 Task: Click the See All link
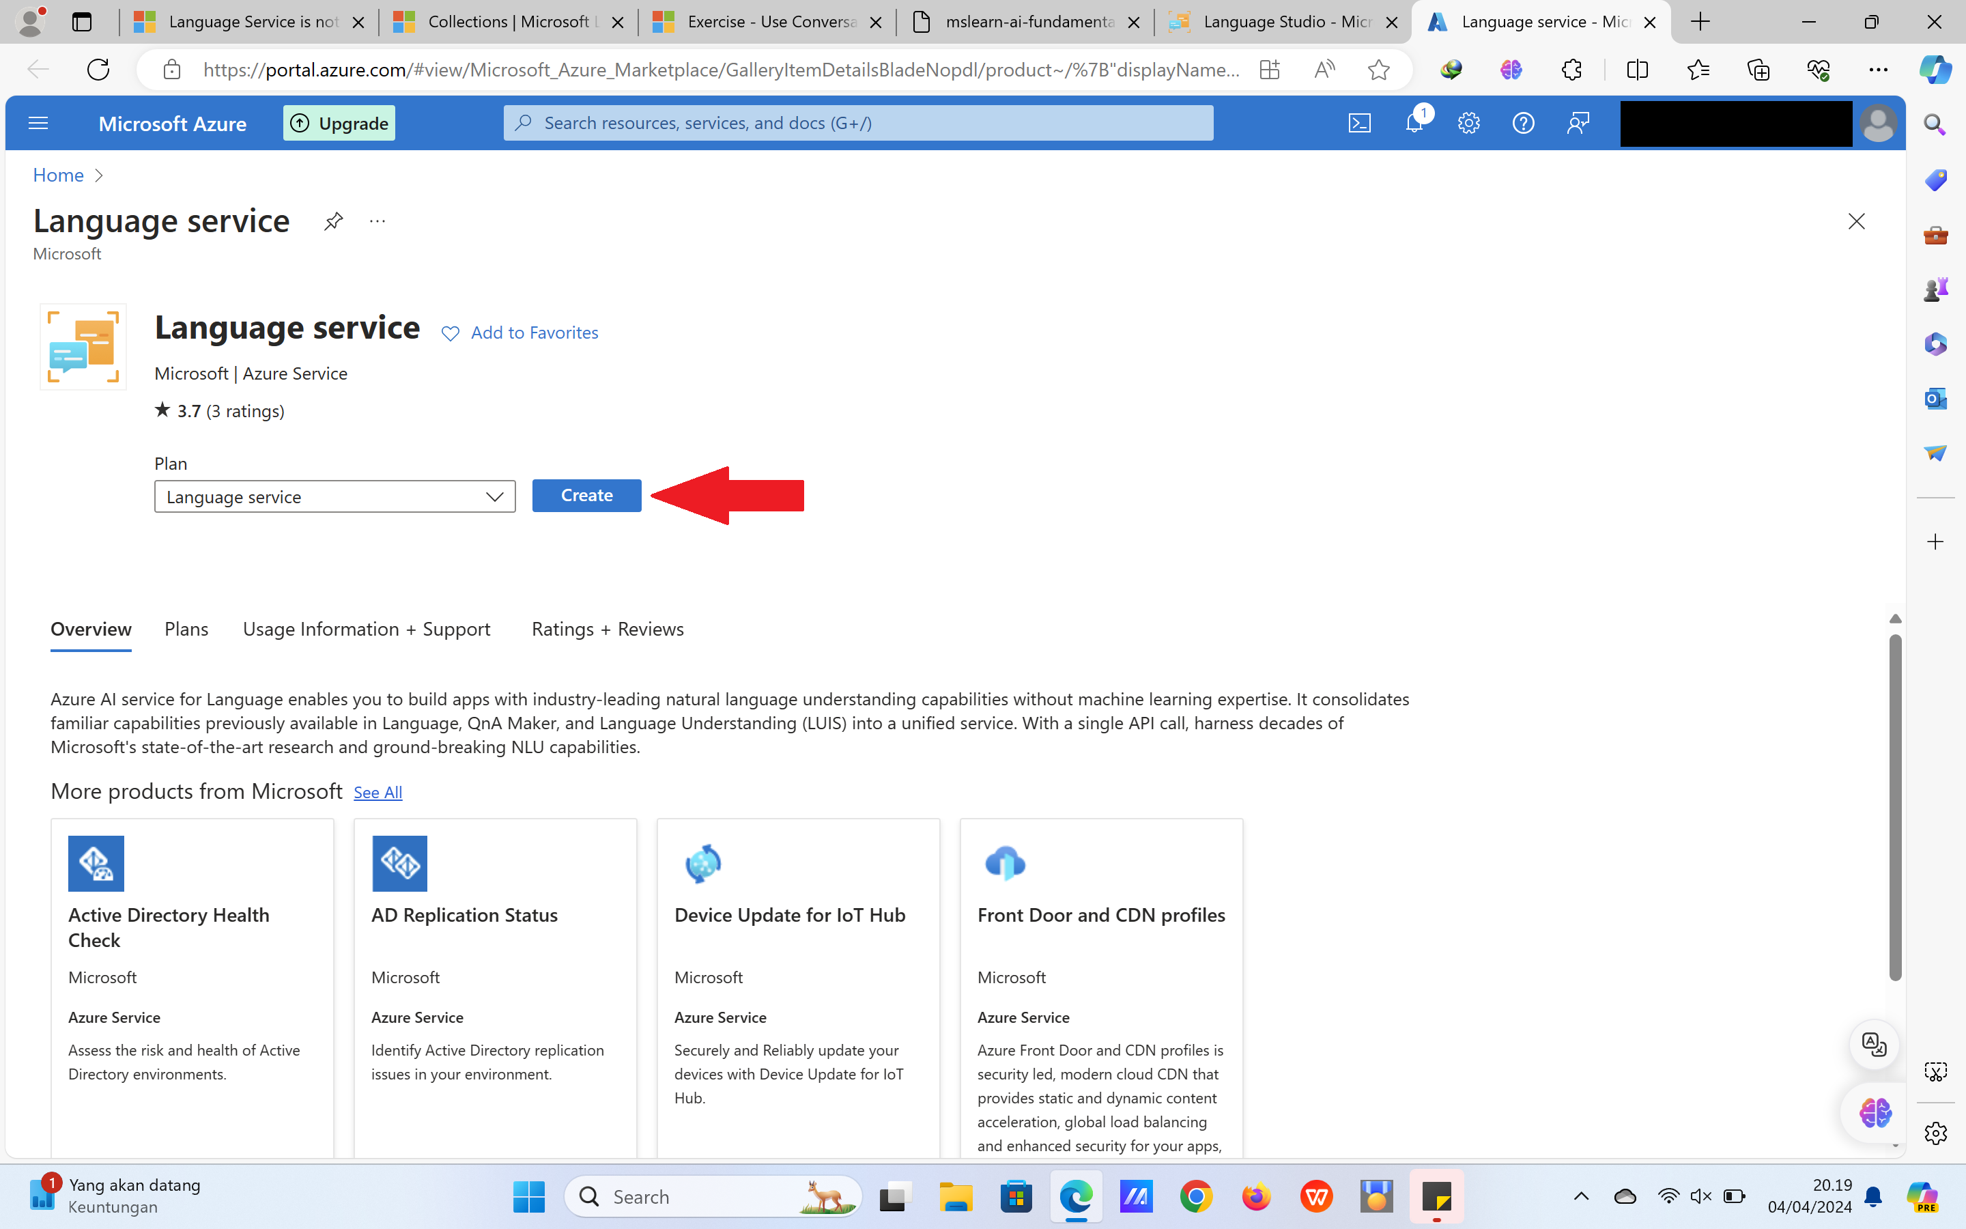pyautogui.click(x=377, y=793)
